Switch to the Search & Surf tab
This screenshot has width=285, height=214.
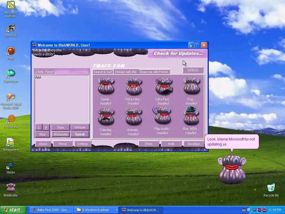pos(102,72)
